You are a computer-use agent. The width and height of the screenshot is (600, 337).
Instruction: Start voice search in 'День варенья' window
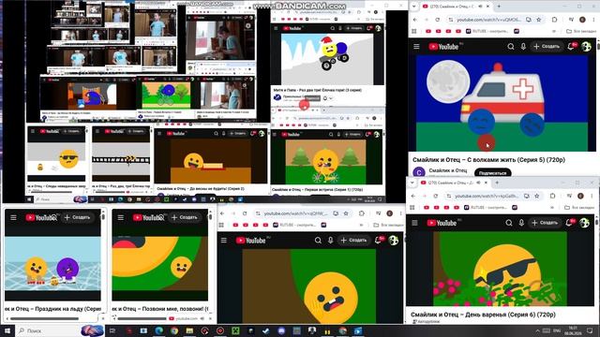click(x=521, y=223)
